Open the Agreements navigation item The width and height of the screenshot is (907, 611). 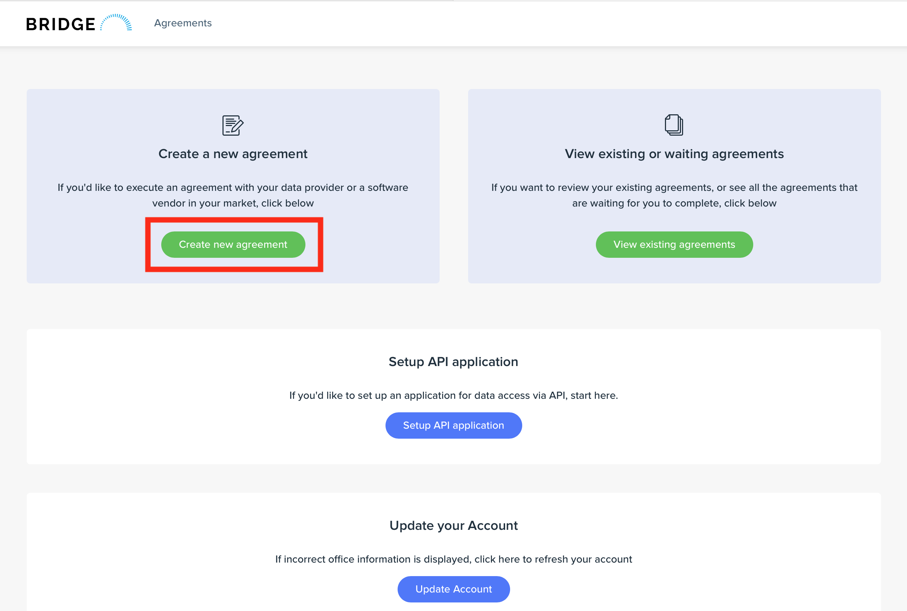pos(183,23)
